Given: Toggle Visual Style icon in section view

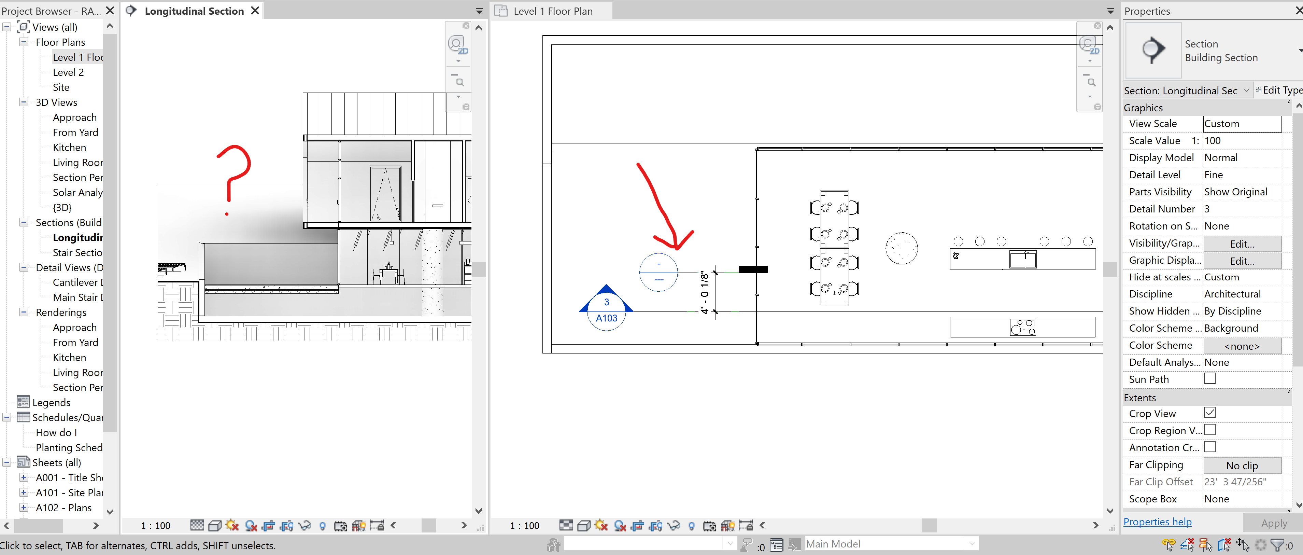Looking at the screenshot, I should tap(214, 526).
